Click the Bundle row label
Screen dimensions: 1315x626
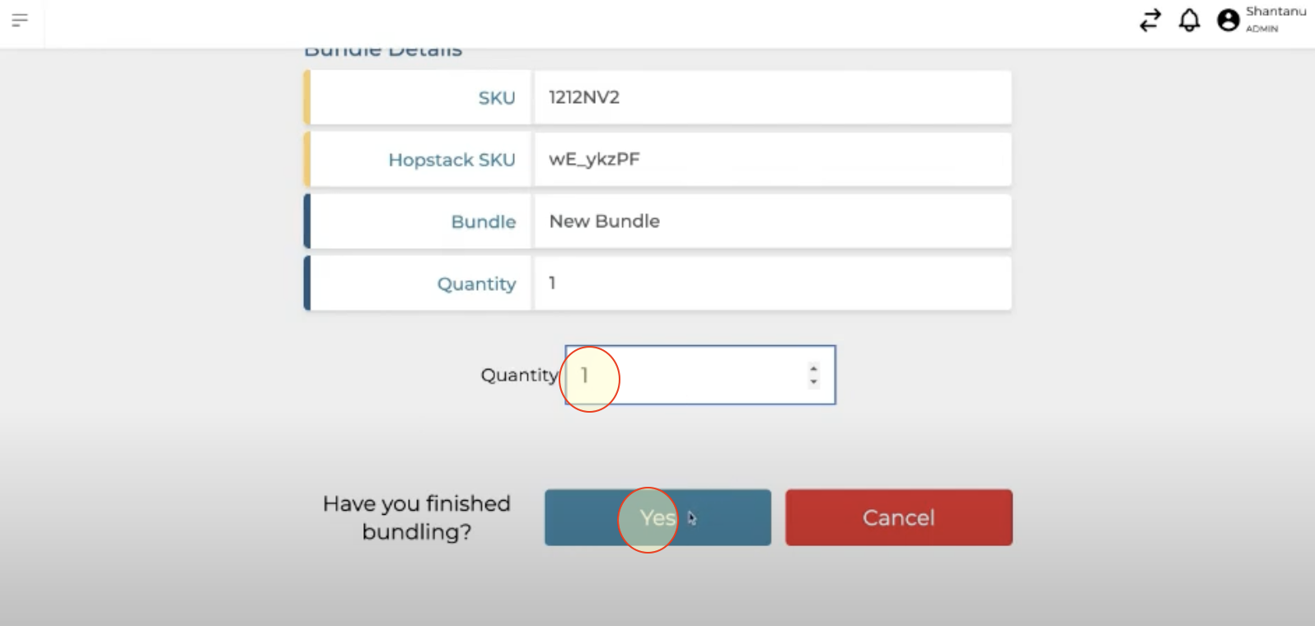click(x=483, y=222)
